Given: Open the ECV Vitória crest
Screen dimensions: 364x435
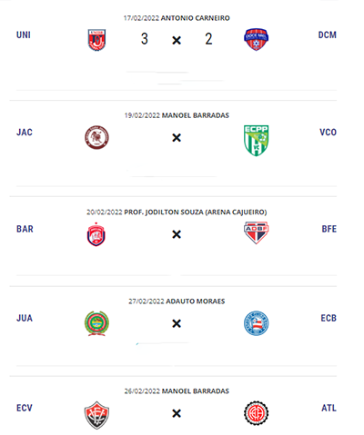Looking at the screenshot, I should [96, 415].
